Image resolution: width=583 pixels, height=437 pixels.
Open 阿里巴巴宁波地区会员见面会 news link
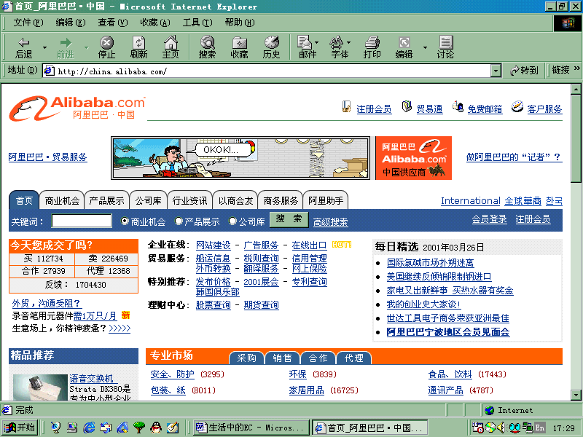448,332
